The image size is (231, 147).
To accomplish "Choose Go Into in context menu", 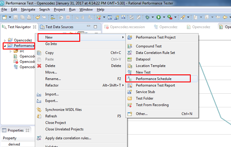I will tap(80, 44).
